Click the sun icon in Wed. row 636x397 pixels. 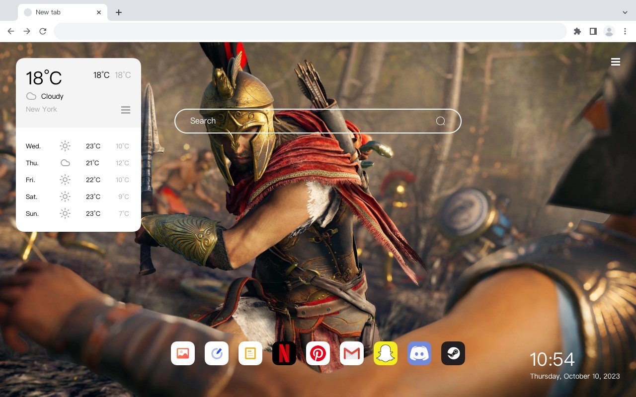65,146
